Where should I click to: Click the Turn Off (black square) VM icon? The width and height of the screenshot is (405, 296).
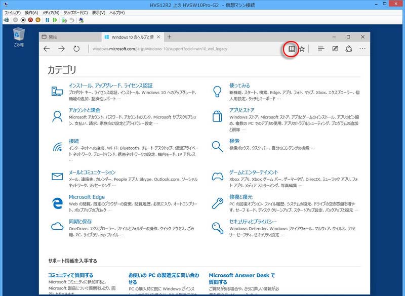(23, 20)
